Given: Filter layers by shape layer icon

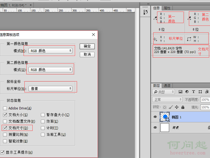Looking at the screenshot, I should 200,92.
